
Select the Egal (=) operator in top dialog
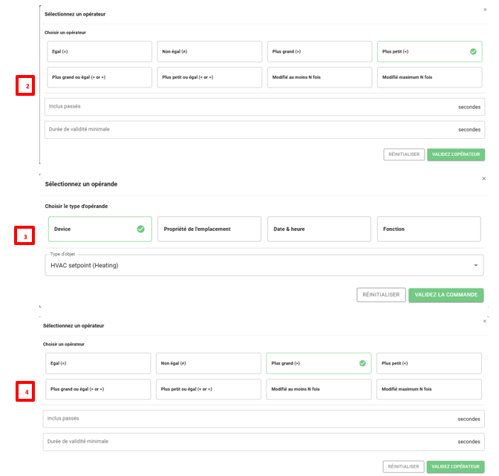(98, 51)
